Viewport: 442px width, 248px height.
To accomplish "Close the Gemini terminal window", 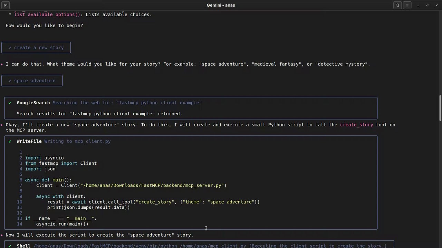I will (x=436, y=5).
